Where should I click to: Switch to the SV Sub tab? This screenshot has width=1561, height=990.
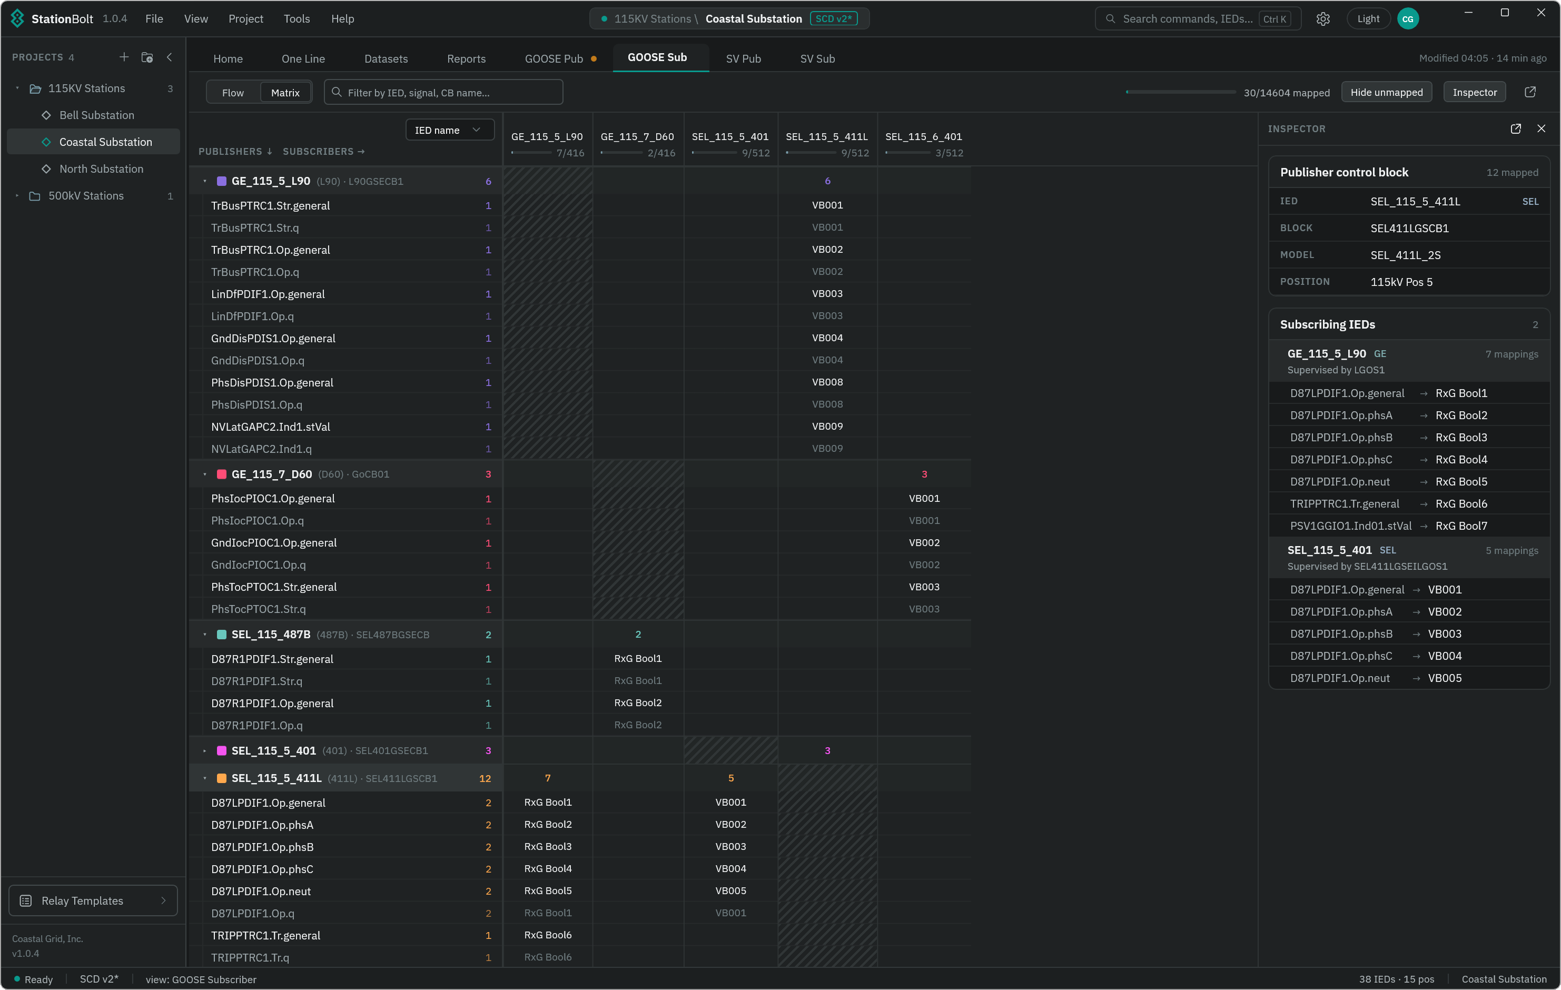pyautogui.click(x=817, y=58)
